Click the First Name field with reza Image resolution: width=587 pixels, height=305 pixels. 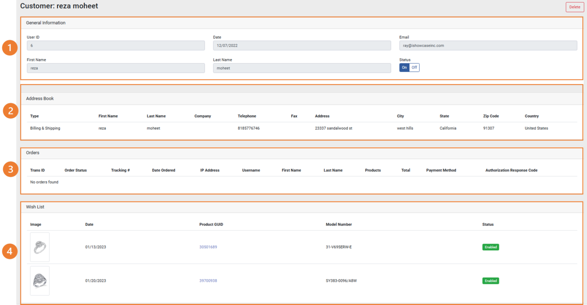116,68
